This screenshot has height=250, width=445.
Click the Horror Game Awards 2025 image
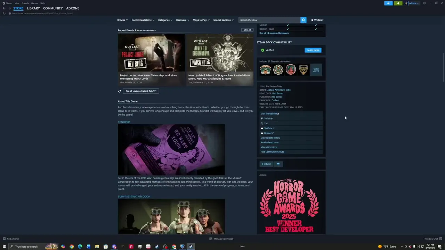(290, 206)
